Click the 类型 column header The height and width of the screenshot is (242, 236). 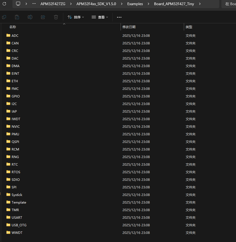189,27
